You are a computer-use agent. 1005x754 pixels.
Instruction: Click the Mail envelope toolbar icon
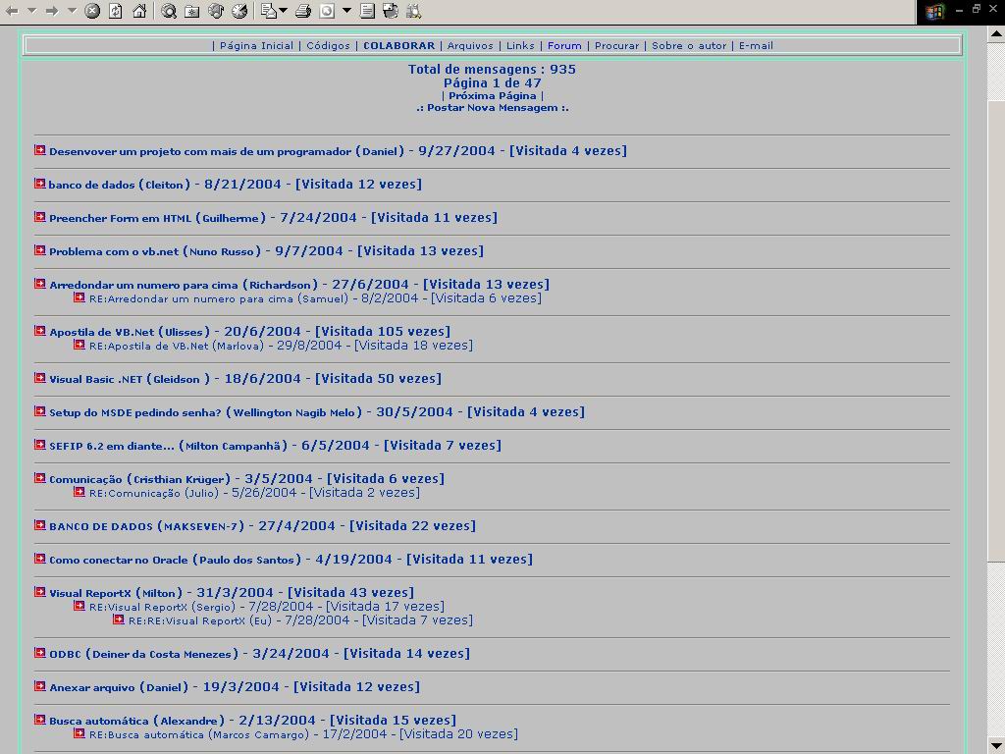tap(269, 11)
